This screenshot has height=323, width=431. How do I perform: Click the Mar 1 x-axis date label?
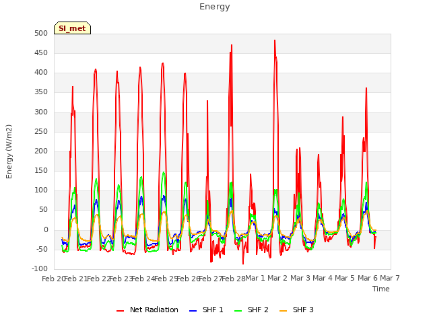pos(255,279)
